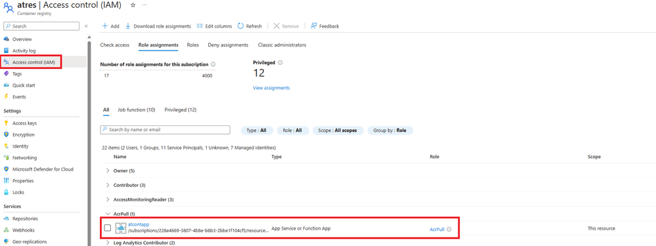Expand the Contributor (3) group
Image resolution: width=656 pixels, height=246 pixels.
pyautogui.click(x=108, y=185)
